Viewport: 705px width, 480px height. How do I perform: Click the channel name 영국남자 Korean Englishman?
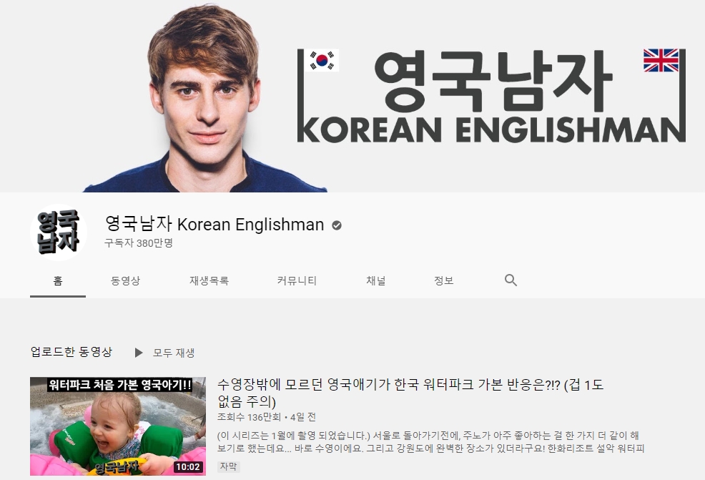pos(215,224)
